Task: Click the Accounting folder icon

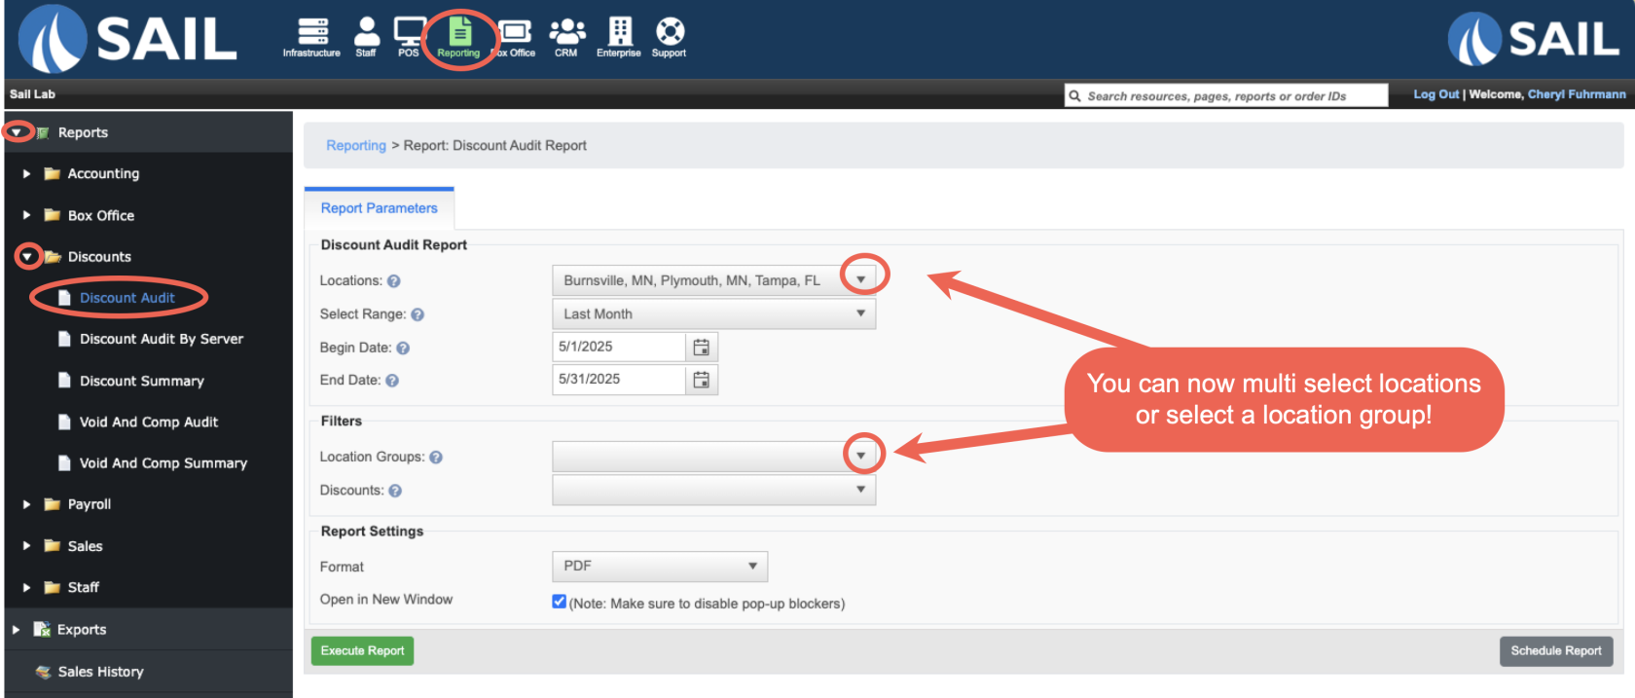Action: tap(53, 174)
